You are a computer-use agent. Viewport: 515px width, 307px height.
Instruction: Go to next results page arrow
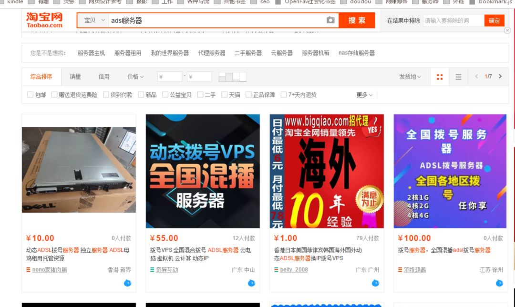pos(500,76)
